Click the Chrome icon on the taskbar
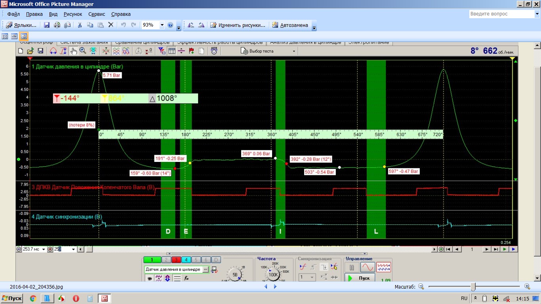This screenshot has width=541, height=304. point(33,298)
